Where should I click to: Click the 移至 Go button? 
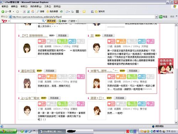point(163,17)
